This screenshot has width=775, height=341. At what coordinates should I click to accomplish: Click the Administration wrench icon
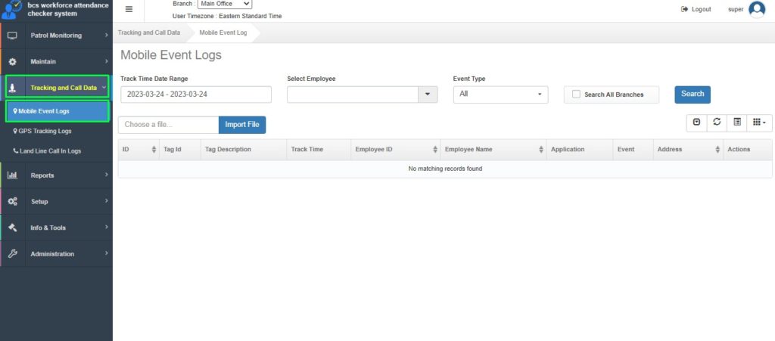tap(12, 254)
